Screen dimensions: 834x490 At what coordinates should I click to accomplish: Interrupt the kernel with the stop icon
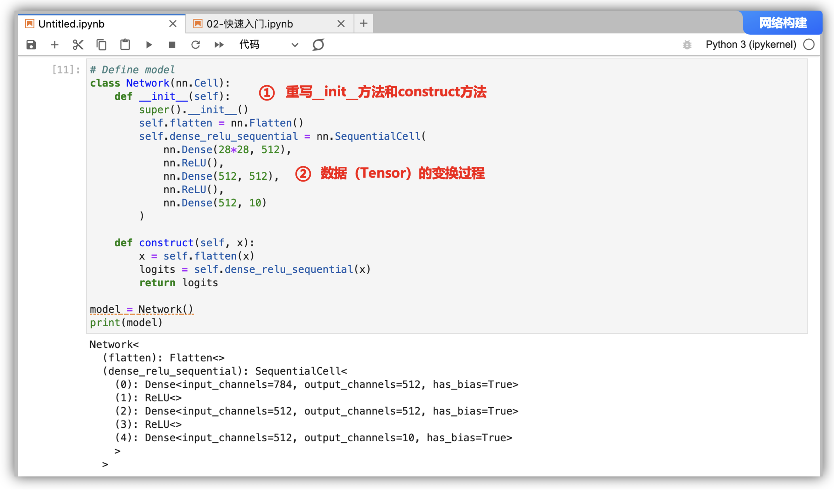tap(172, 45)
